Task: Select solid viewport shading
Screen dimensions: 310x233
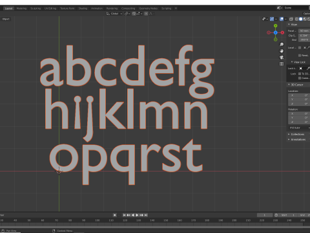Action: pyautogui.click(x=301, y=19)
